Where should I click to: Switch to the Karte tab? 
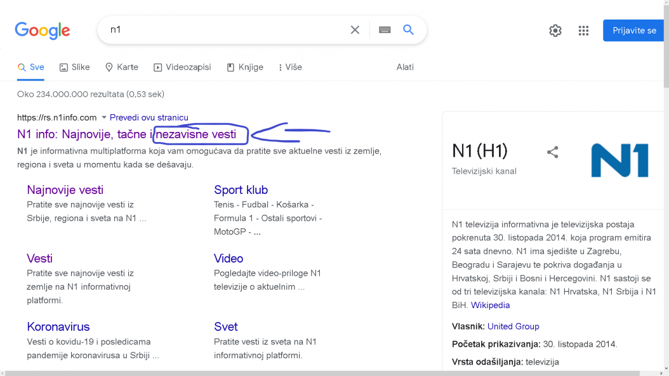[122, 67]
